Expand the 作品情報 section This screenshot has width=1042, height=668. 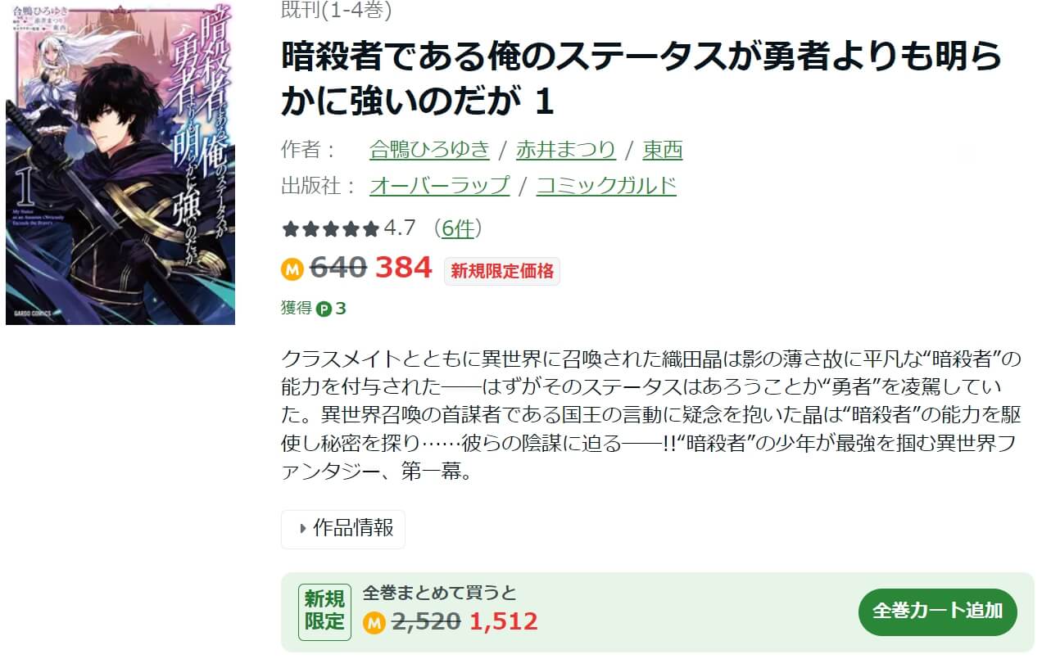(343, 529)
